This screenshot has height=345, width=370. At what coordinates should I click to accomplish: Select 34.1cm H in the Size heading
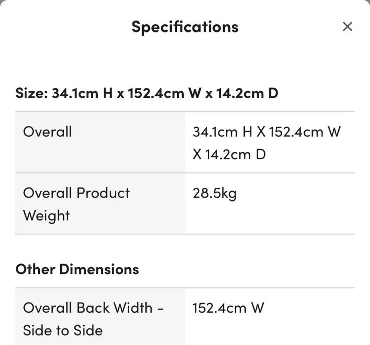(x=82, y=93)
